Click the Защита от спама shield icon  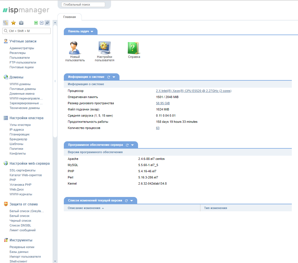[6, 204]
